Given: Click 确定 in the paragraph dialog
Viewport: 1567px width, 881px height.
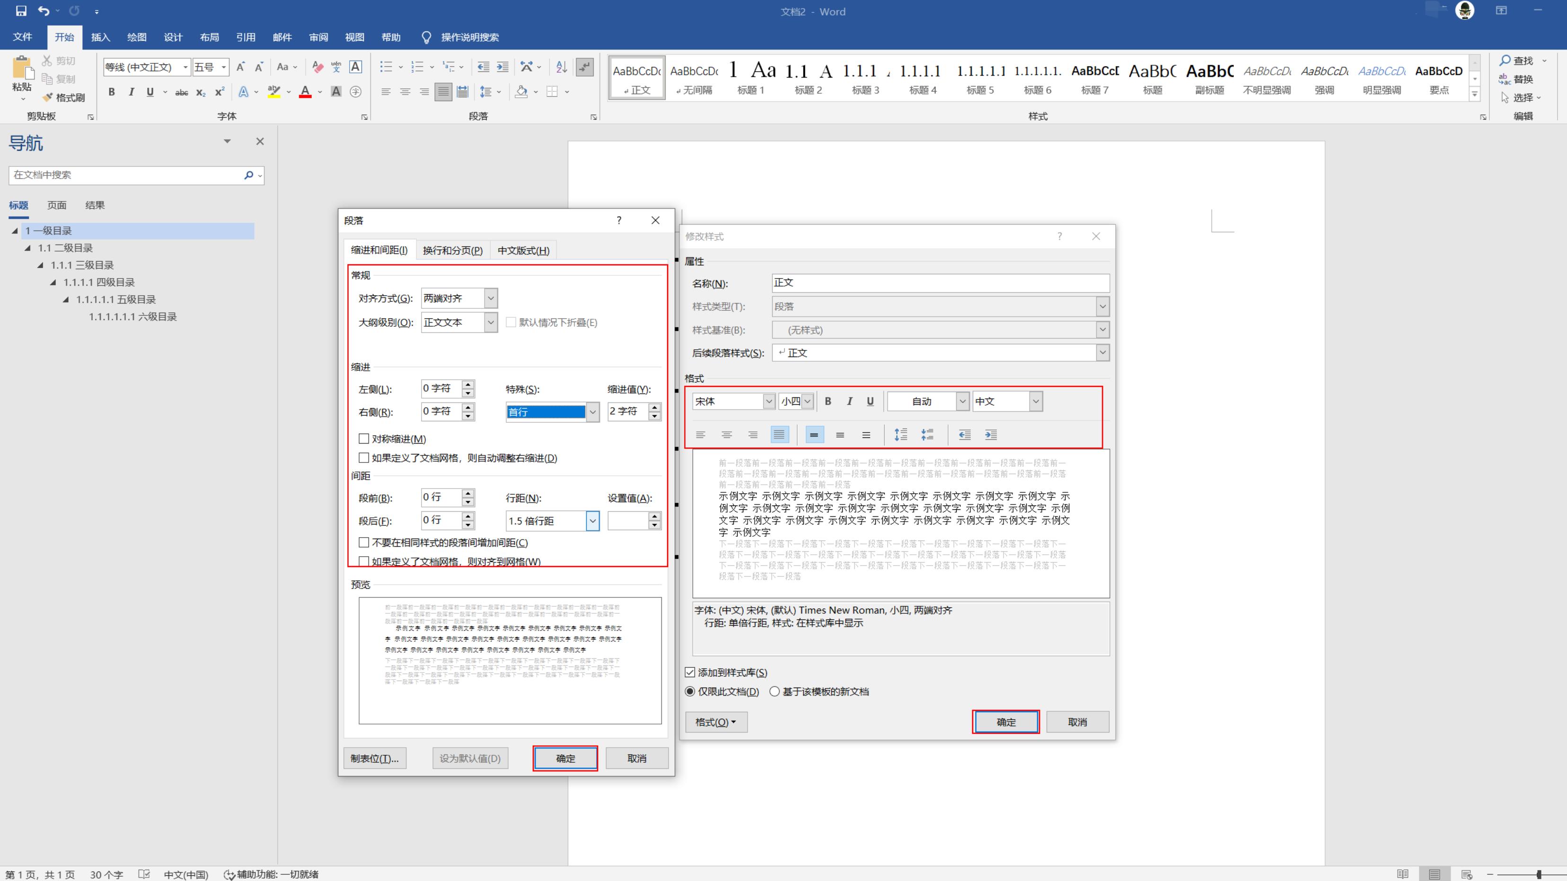Looking at the screenshot, I should click(x=565, y=758).
